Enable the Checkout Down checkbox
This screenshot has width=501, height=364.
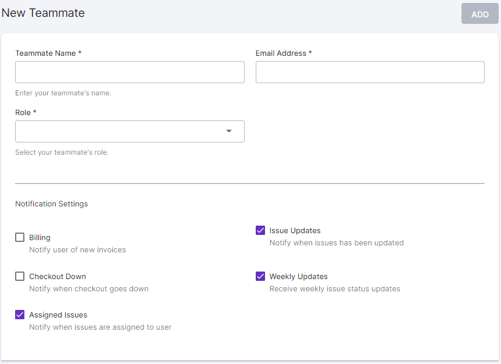[x=20, y=276]
